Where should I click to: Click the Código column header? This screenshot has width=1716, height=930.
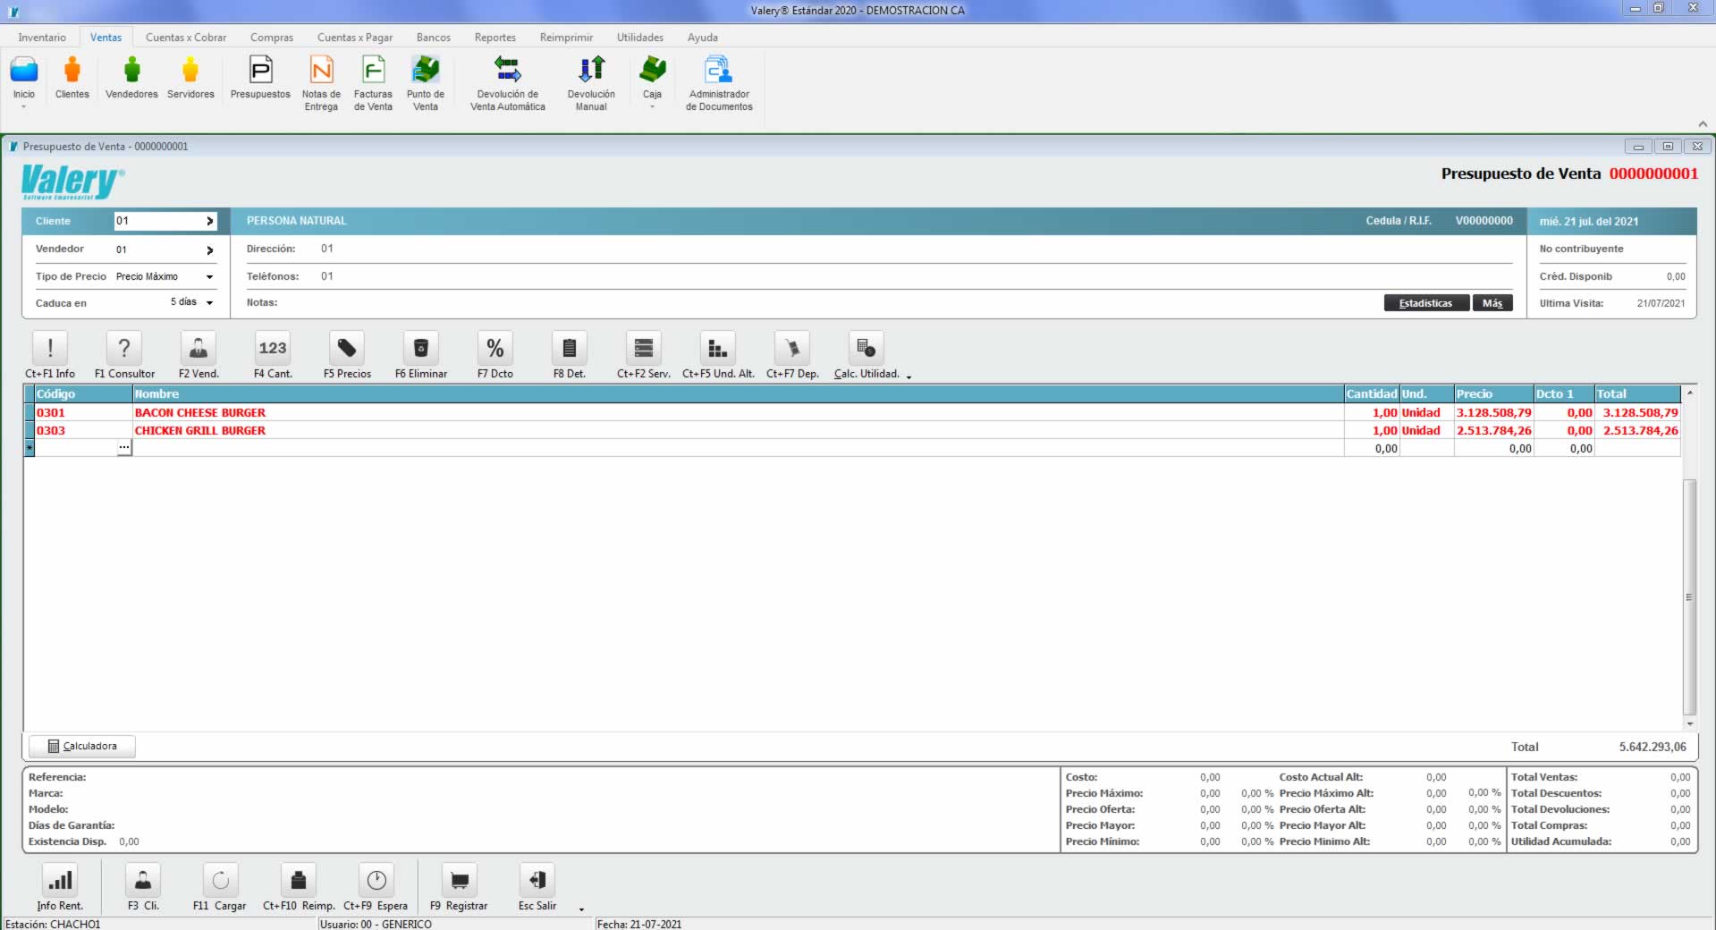click(x=82, y=393)
